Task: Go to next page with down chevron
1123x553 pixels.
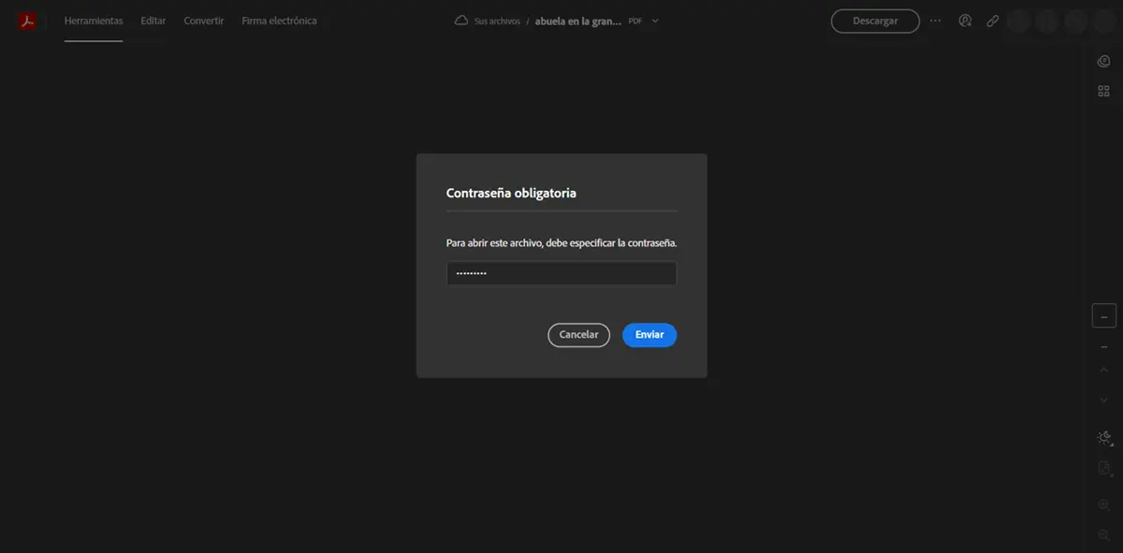Action: point(1103,400)
